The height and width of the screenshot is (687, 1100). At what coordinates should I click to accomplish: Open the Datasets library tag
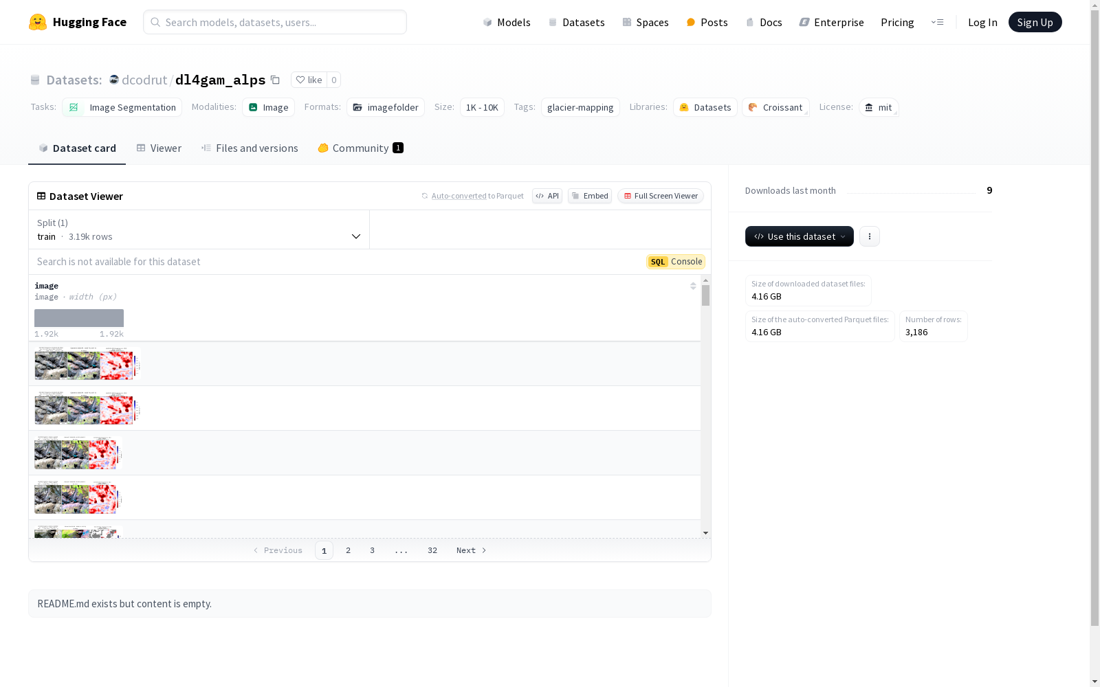click(705, 107)
